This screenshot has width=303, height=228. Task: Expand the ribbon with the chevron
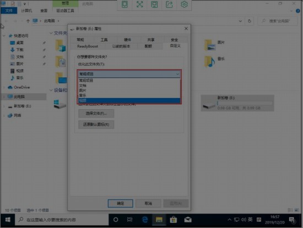tap(291, 11)
